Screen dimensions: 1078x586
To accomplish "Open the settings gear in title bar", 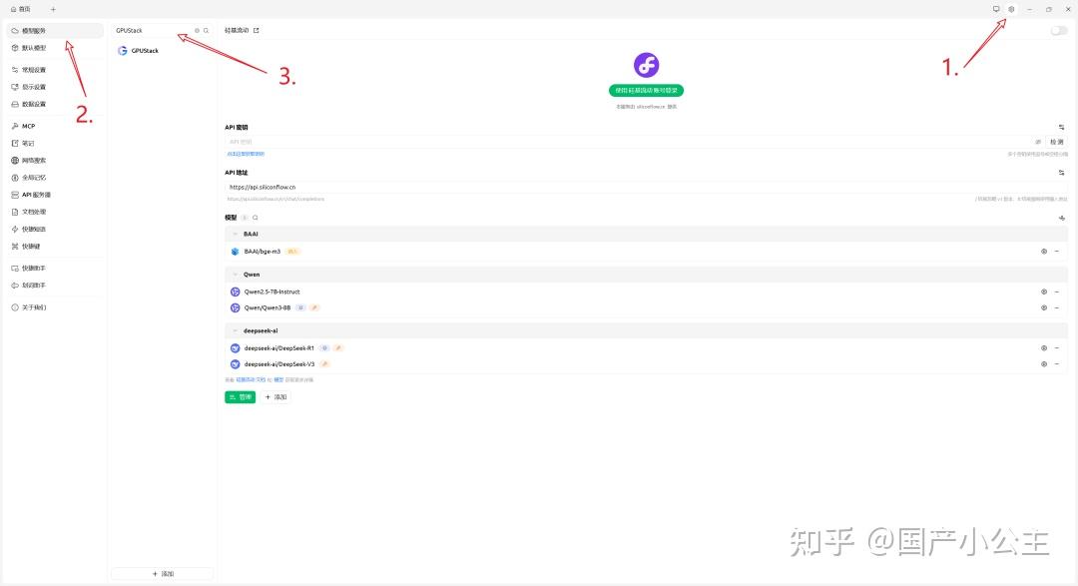I will 1011,9.
